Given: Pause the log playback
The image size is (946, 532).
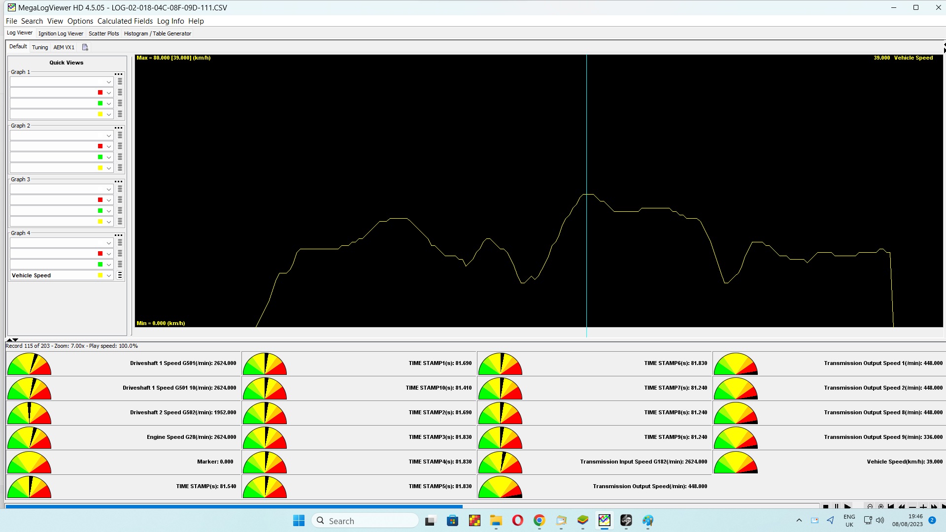Looking at the screenshot, I should point(837,507).
